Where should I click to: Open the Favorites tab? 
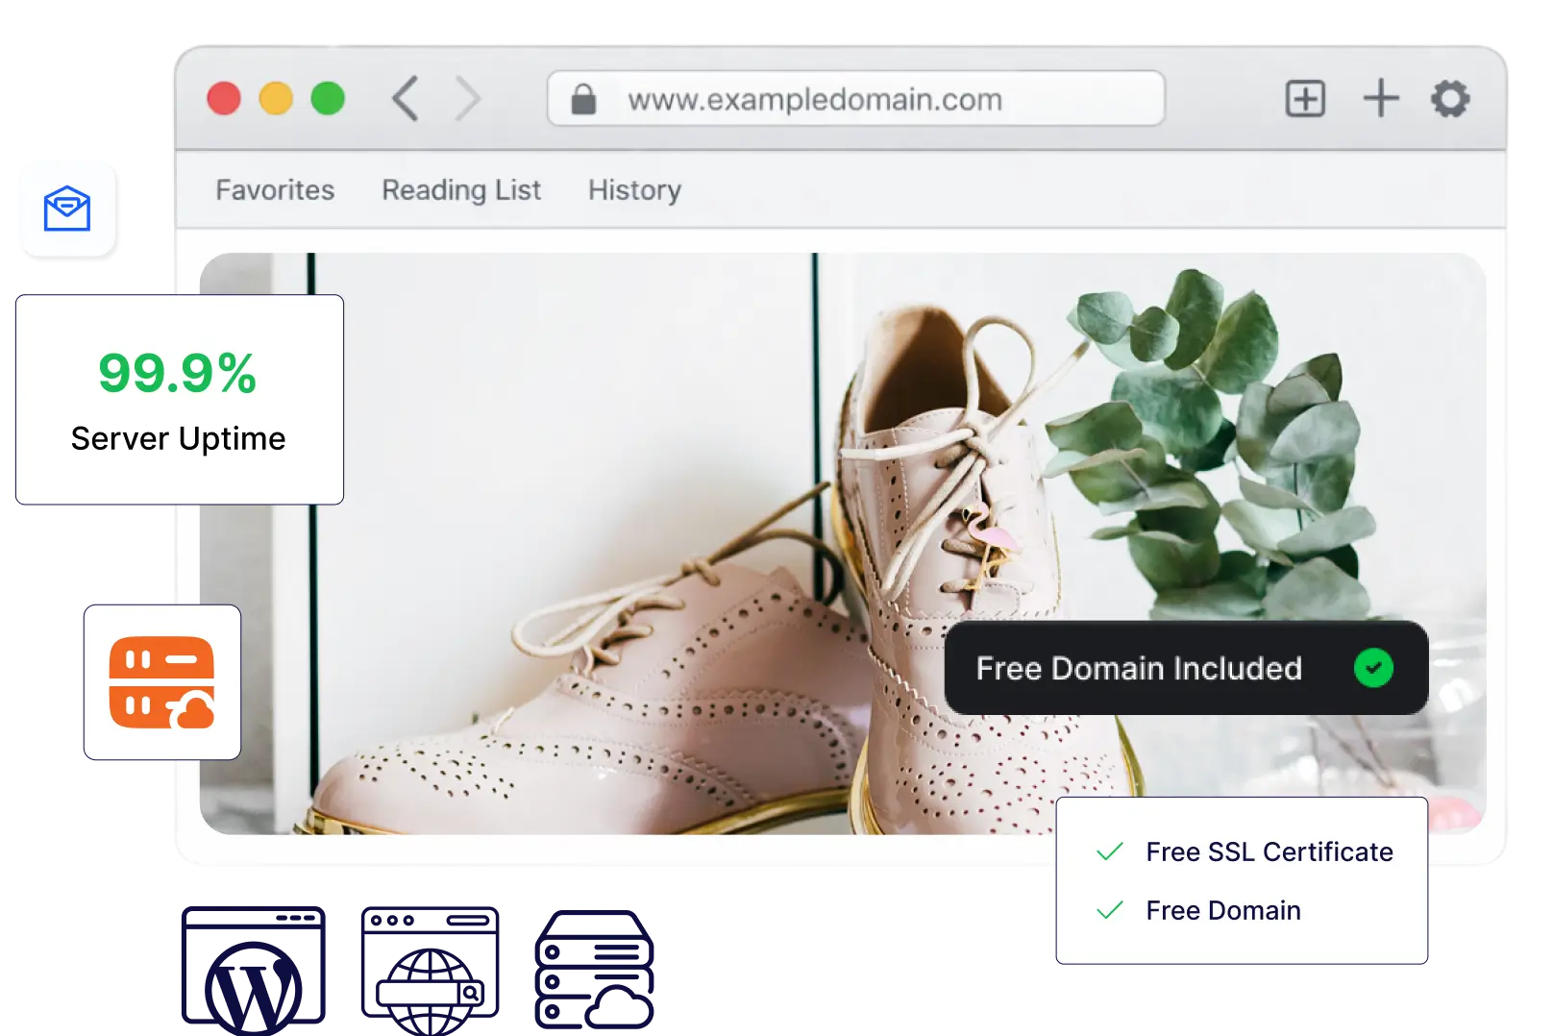(275, 190)
